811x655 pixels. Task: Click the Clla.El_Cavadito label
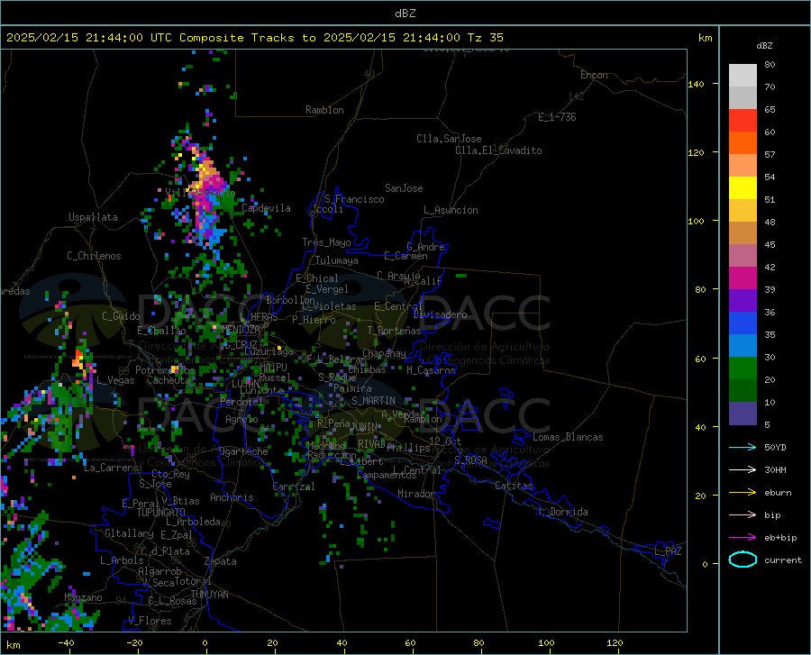[498, 150]
